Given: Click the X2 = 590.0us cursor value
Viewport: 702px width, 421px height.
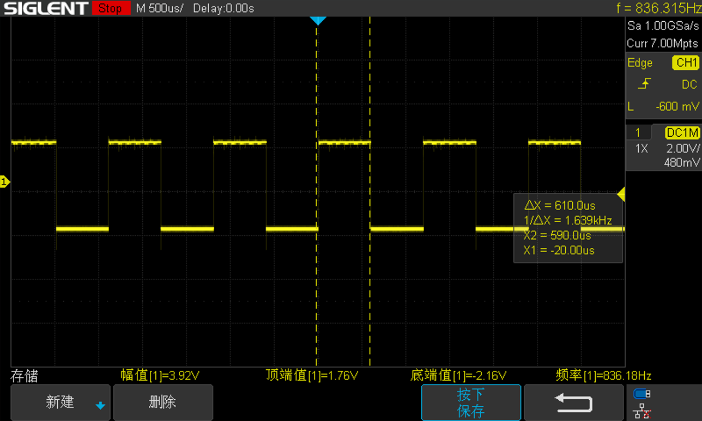Looking at the screenshot, I should [557, 235].
